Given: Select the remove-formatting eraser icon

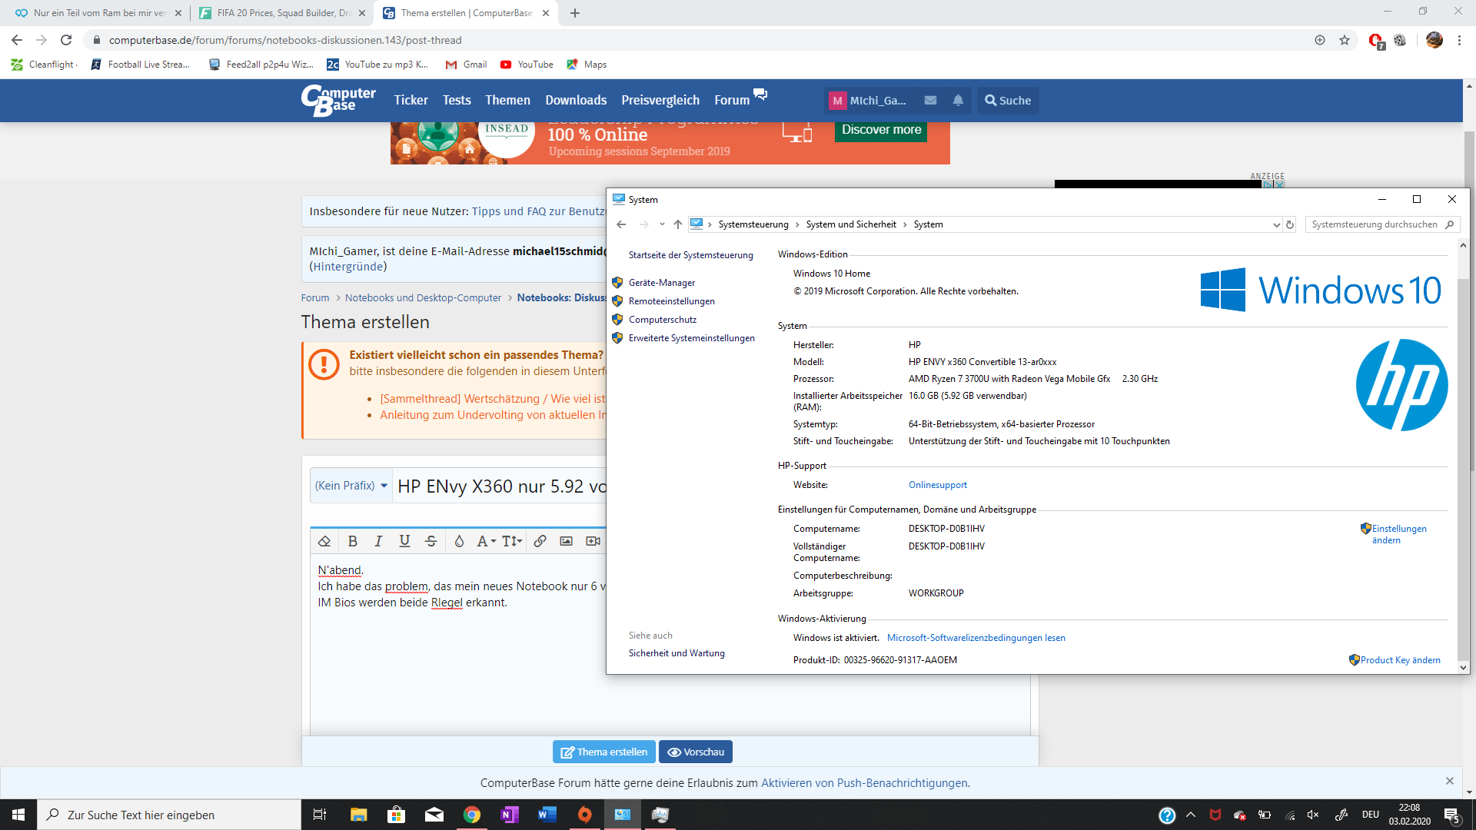Looking at the screenshot, I should tap(324, 541).
